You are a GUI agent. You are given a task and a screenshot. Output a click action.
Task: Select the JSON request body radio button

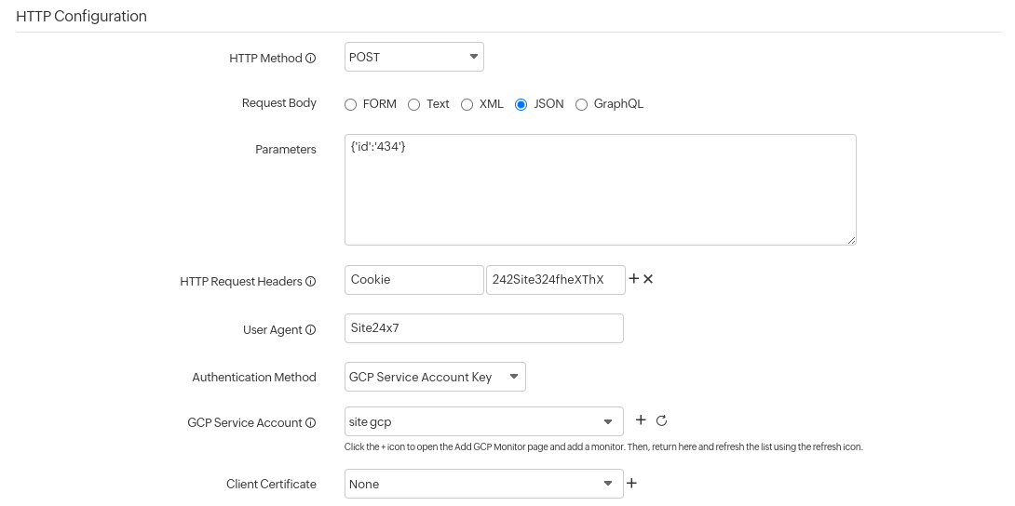[521, 104]
